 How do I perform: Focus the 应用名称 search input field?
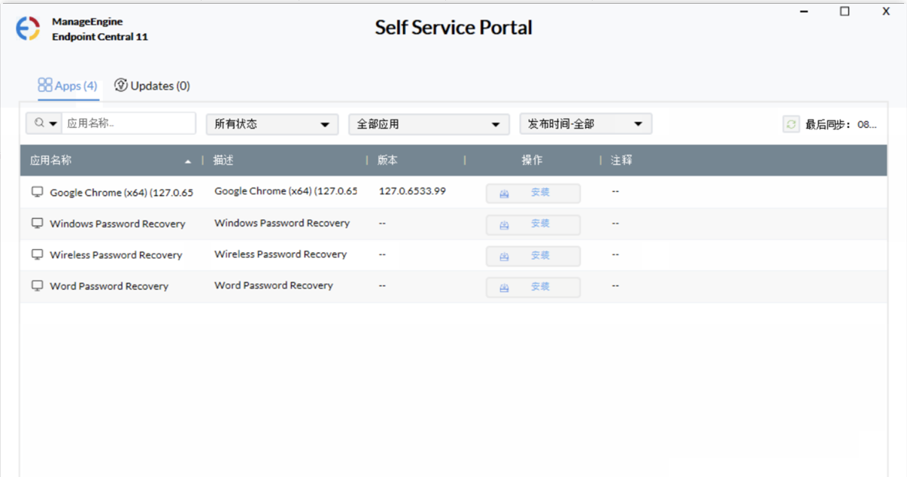[x=129, y=123]
